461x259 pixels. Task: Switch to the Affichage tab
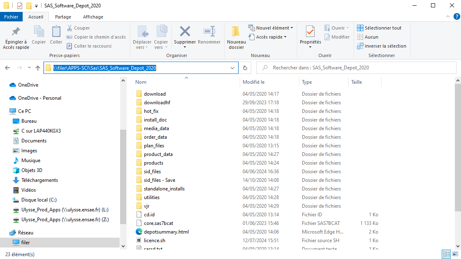93,17
